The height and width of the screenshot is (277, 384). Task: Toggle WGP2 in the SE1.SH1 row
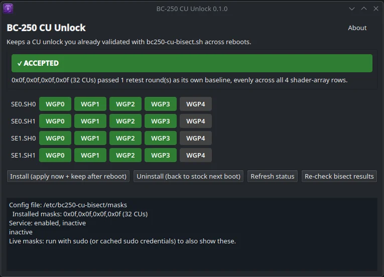125,155
